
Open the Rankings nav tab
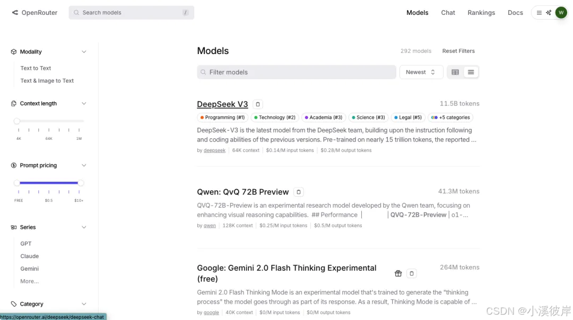[x=481, y=13]
